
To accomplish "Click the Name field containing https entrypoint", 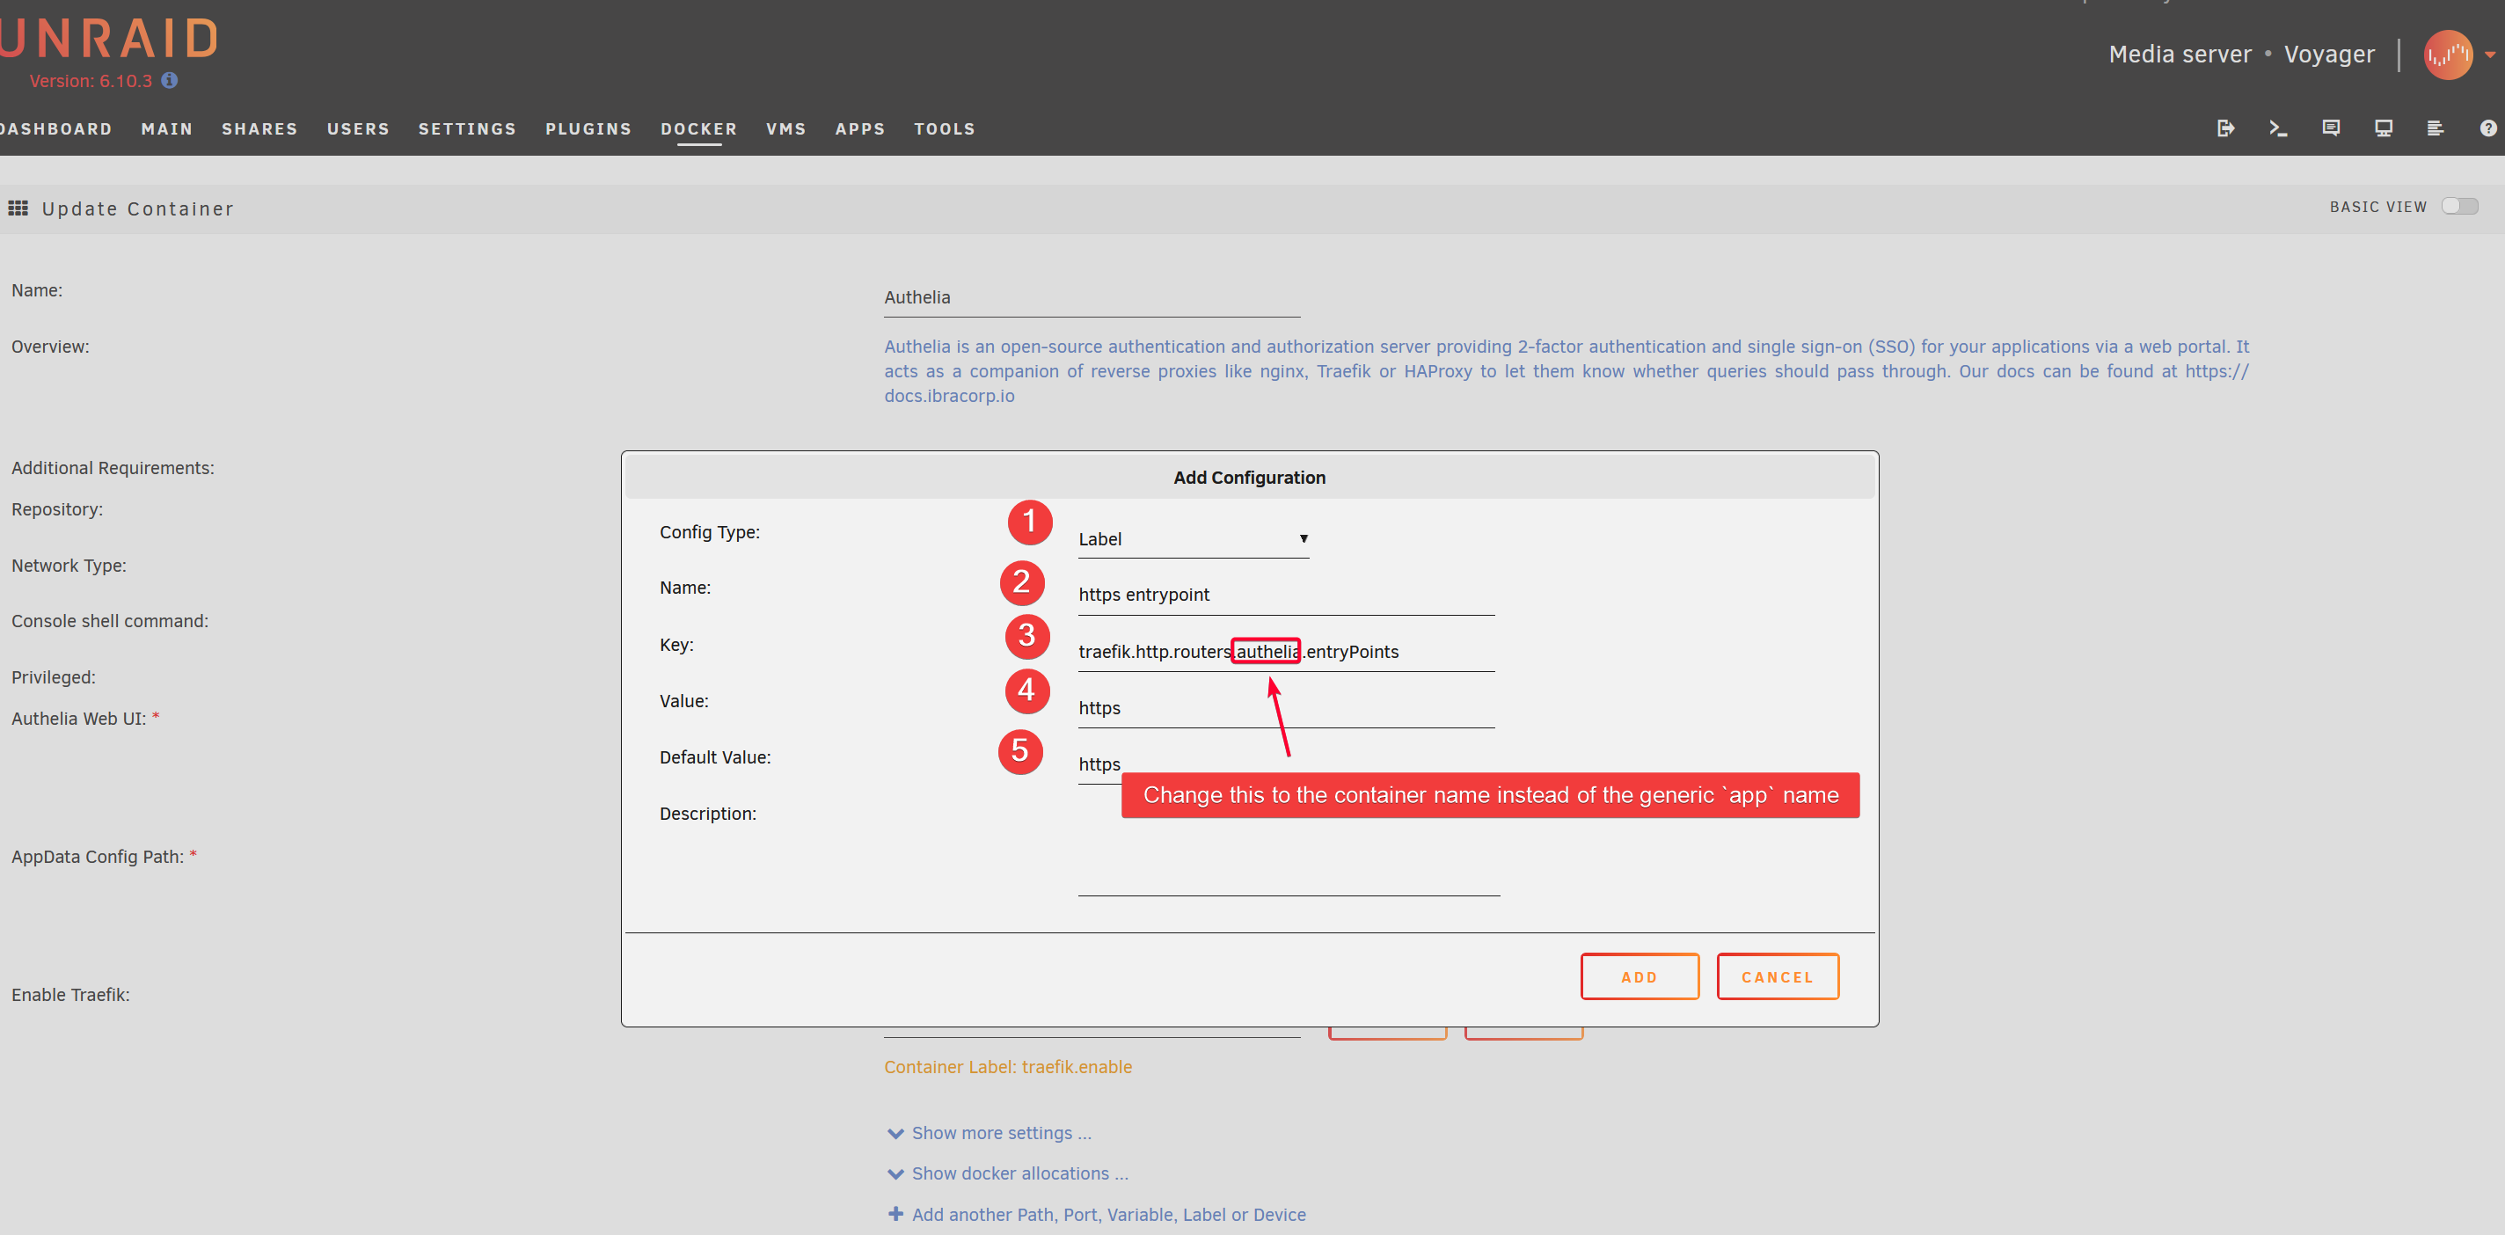I will coord(1286,596).
